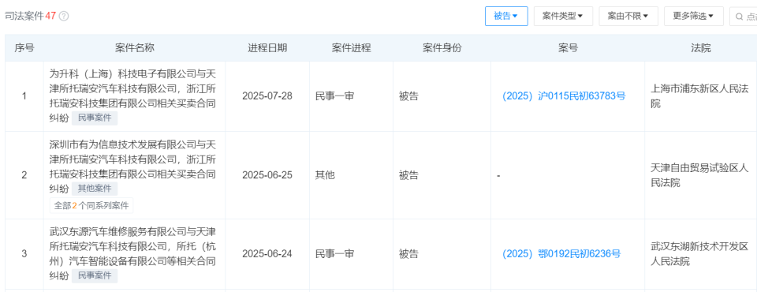
Task: Expand 全部2个同系列案件 link
Action: tap(91, 205)
